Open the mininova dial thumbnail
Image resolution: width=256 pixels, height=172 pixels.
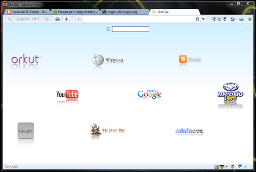click(x=189, y=132)
